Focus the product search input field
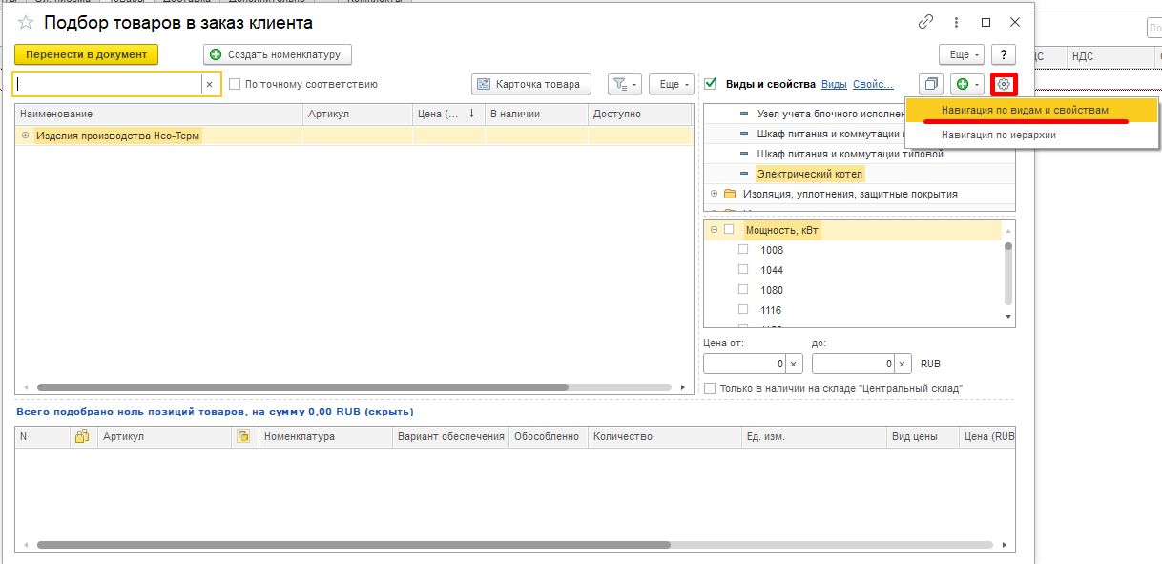Image resolution: width=1162 pixels, height=564 pixels. [x=108, y=84]
